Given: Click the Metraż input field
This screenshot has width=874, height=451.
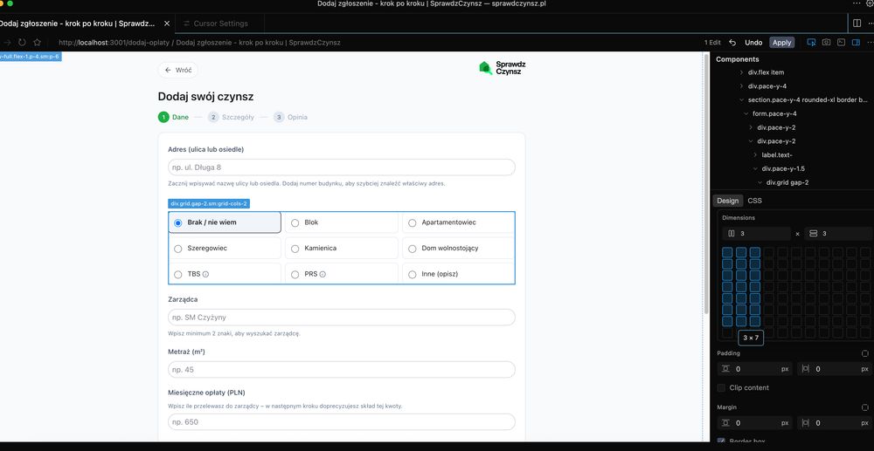Looking at the screenshot, I should pyautogui.click(x=342, y=370).
